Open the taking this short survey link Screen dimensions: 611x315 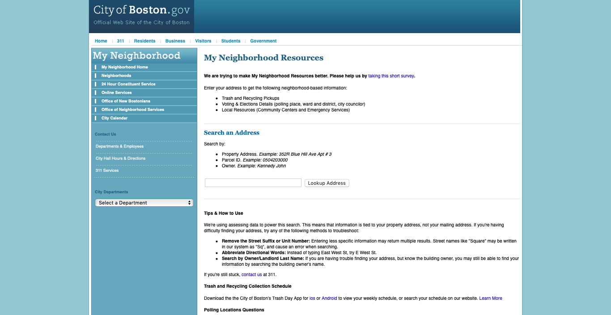391,76
